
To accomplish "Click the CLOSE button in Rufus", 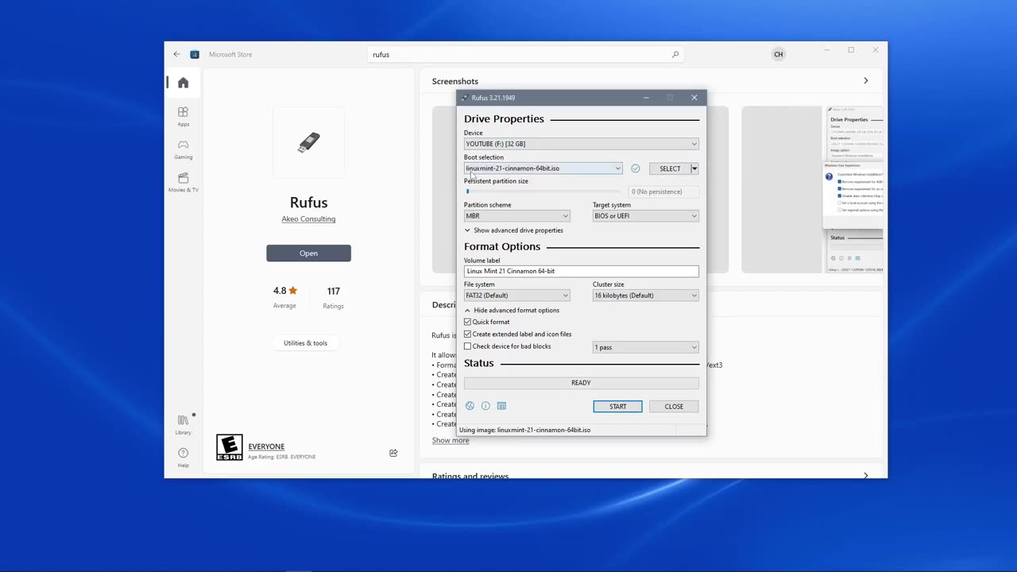I will 674,407.
